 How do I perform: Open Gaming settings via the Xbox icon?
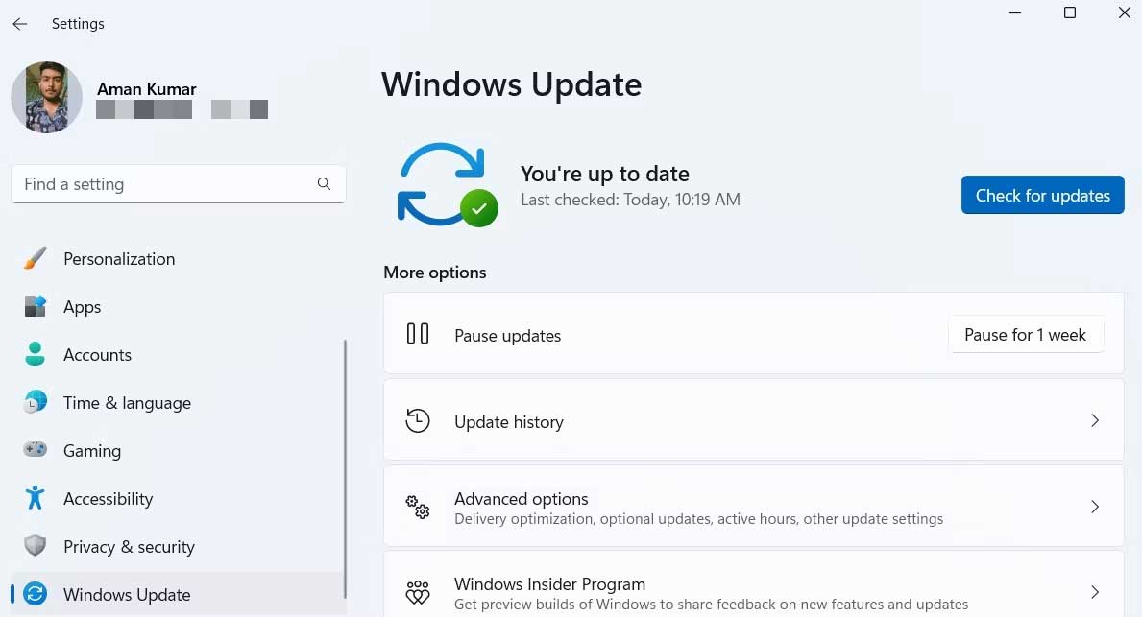click(36, 450)
